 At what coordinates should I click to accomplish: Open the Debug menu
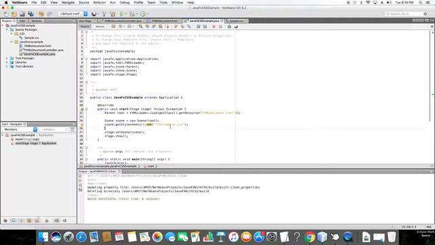click(124, 3)
